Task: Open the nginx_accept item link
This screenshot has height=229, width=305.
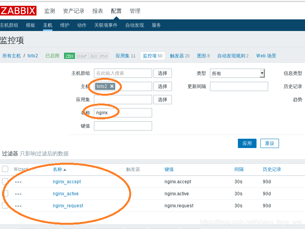Action: (67, 182)
